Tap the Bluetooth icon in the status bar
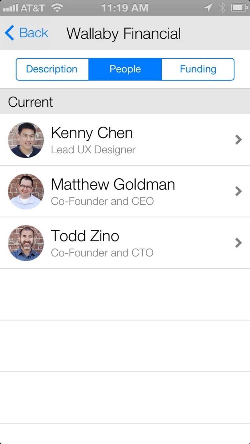This screenshot has height=444, width=250. [222, 8]
